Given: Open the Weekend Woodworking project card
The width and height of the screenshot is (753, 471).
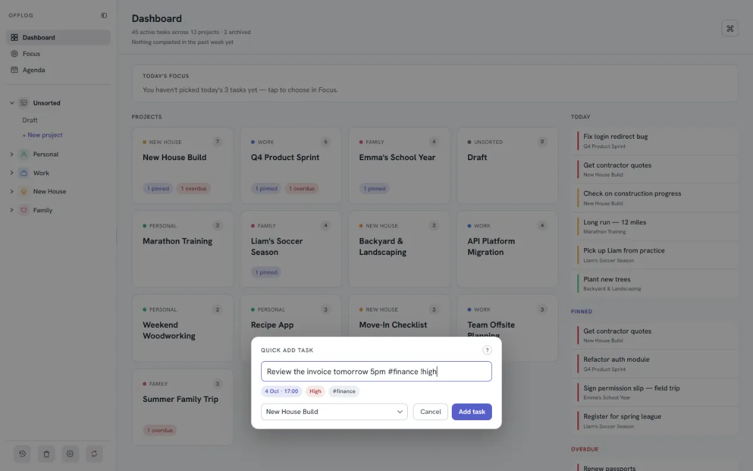Looking at the screenshot, I should pos(183,328).
